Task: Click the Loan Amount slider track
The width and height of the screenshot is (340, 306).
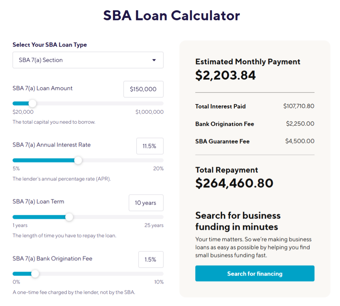Action: [88, 103]
